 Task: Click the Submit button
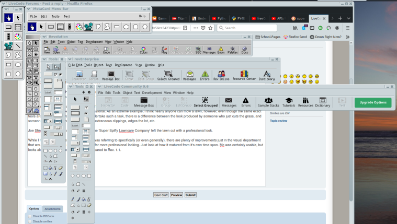coord(190,195)
